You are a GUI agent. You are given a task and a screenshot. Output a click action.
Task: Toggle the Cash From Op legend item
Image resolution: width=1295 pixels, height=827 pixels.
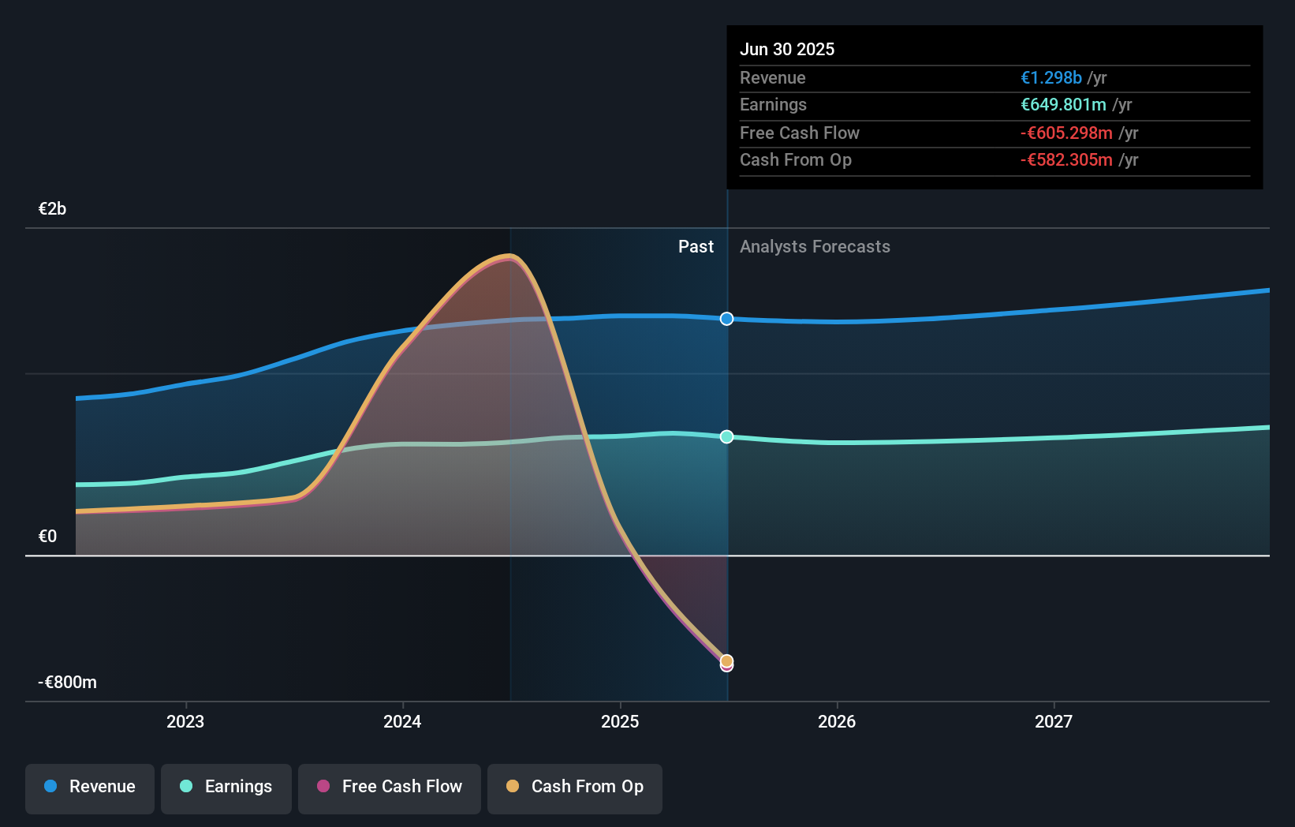(x=575, y=788)
